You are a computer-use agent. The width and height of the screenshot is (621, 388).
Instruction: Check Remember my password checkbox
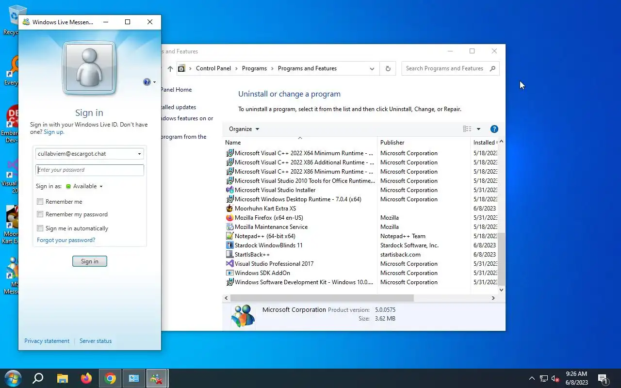tap(40, 214)
